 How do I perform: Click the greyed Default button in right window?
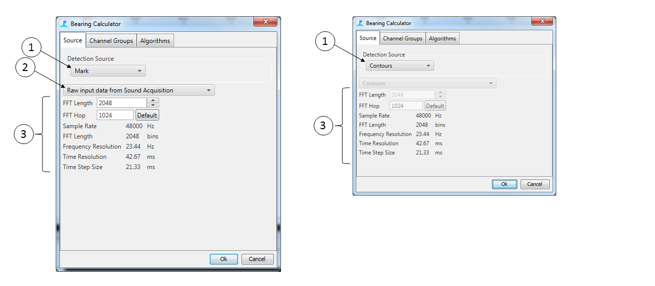[435, 106]
